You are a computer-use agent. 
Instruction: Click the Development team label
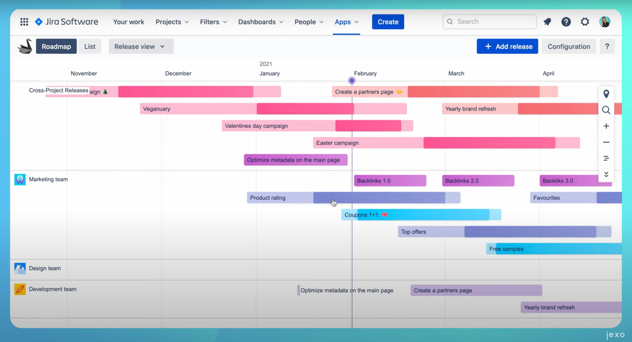point(53,289)
